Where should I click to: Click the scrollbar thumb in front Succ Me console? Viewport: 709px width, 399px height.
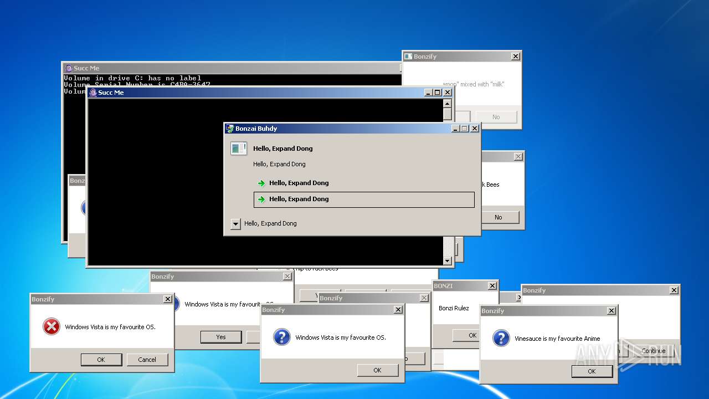click(x=448, y=114)
